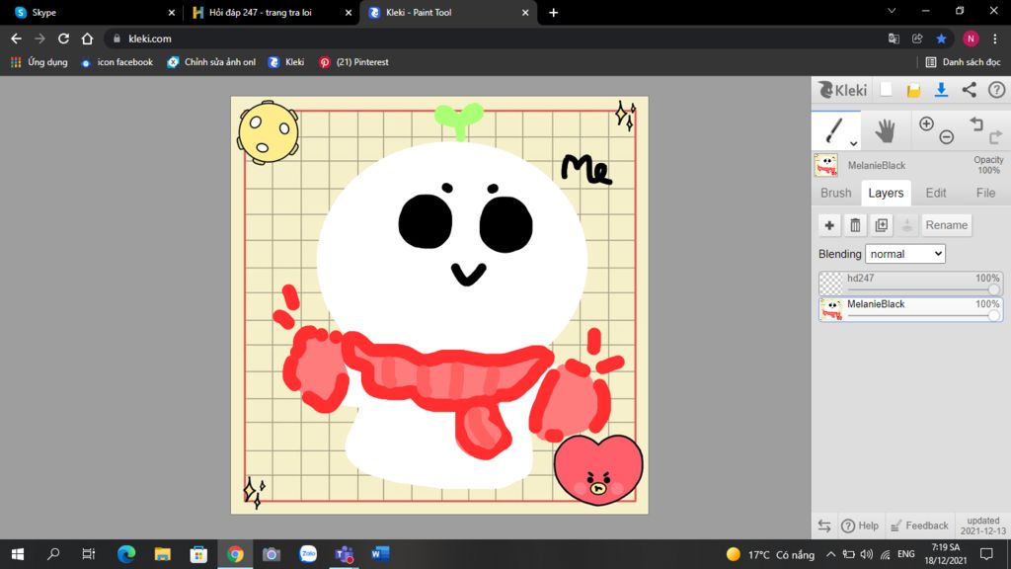Open the Help link at bottom
Screen dimensions: 1011x569
pyautogui.click(x=860, y=526)
